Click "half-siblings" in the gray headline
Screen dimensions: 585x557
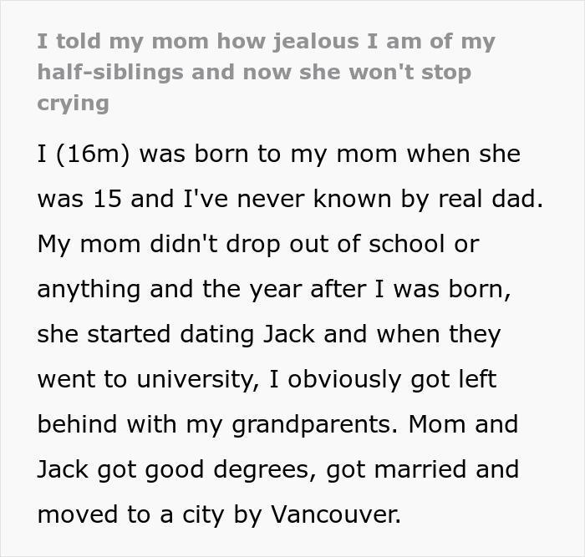[x=110, y=73]
